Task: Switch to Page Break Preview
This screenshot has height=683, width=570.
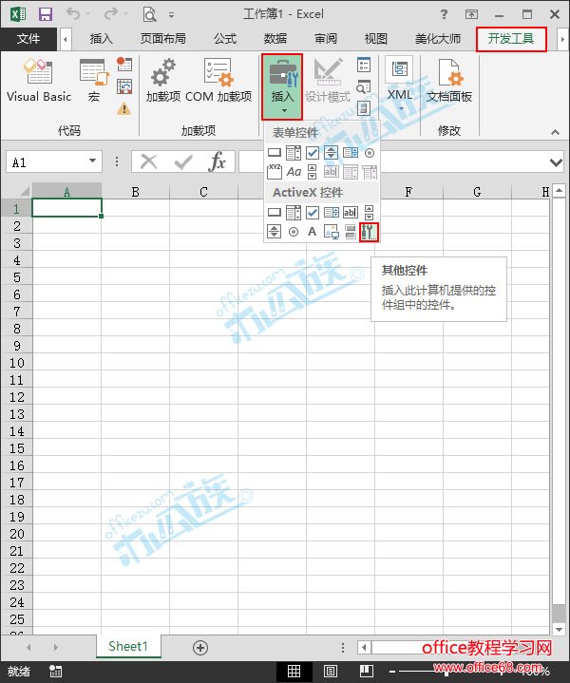Action: point(367,672)
